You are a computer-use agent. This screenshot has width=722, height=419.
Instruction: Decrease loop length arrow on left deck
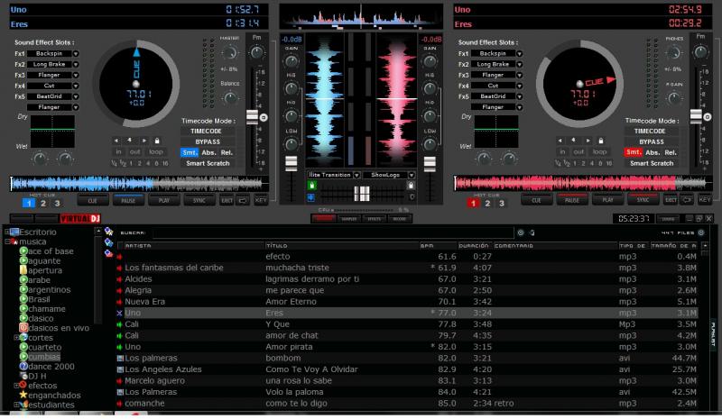click(x=116, y=141)
